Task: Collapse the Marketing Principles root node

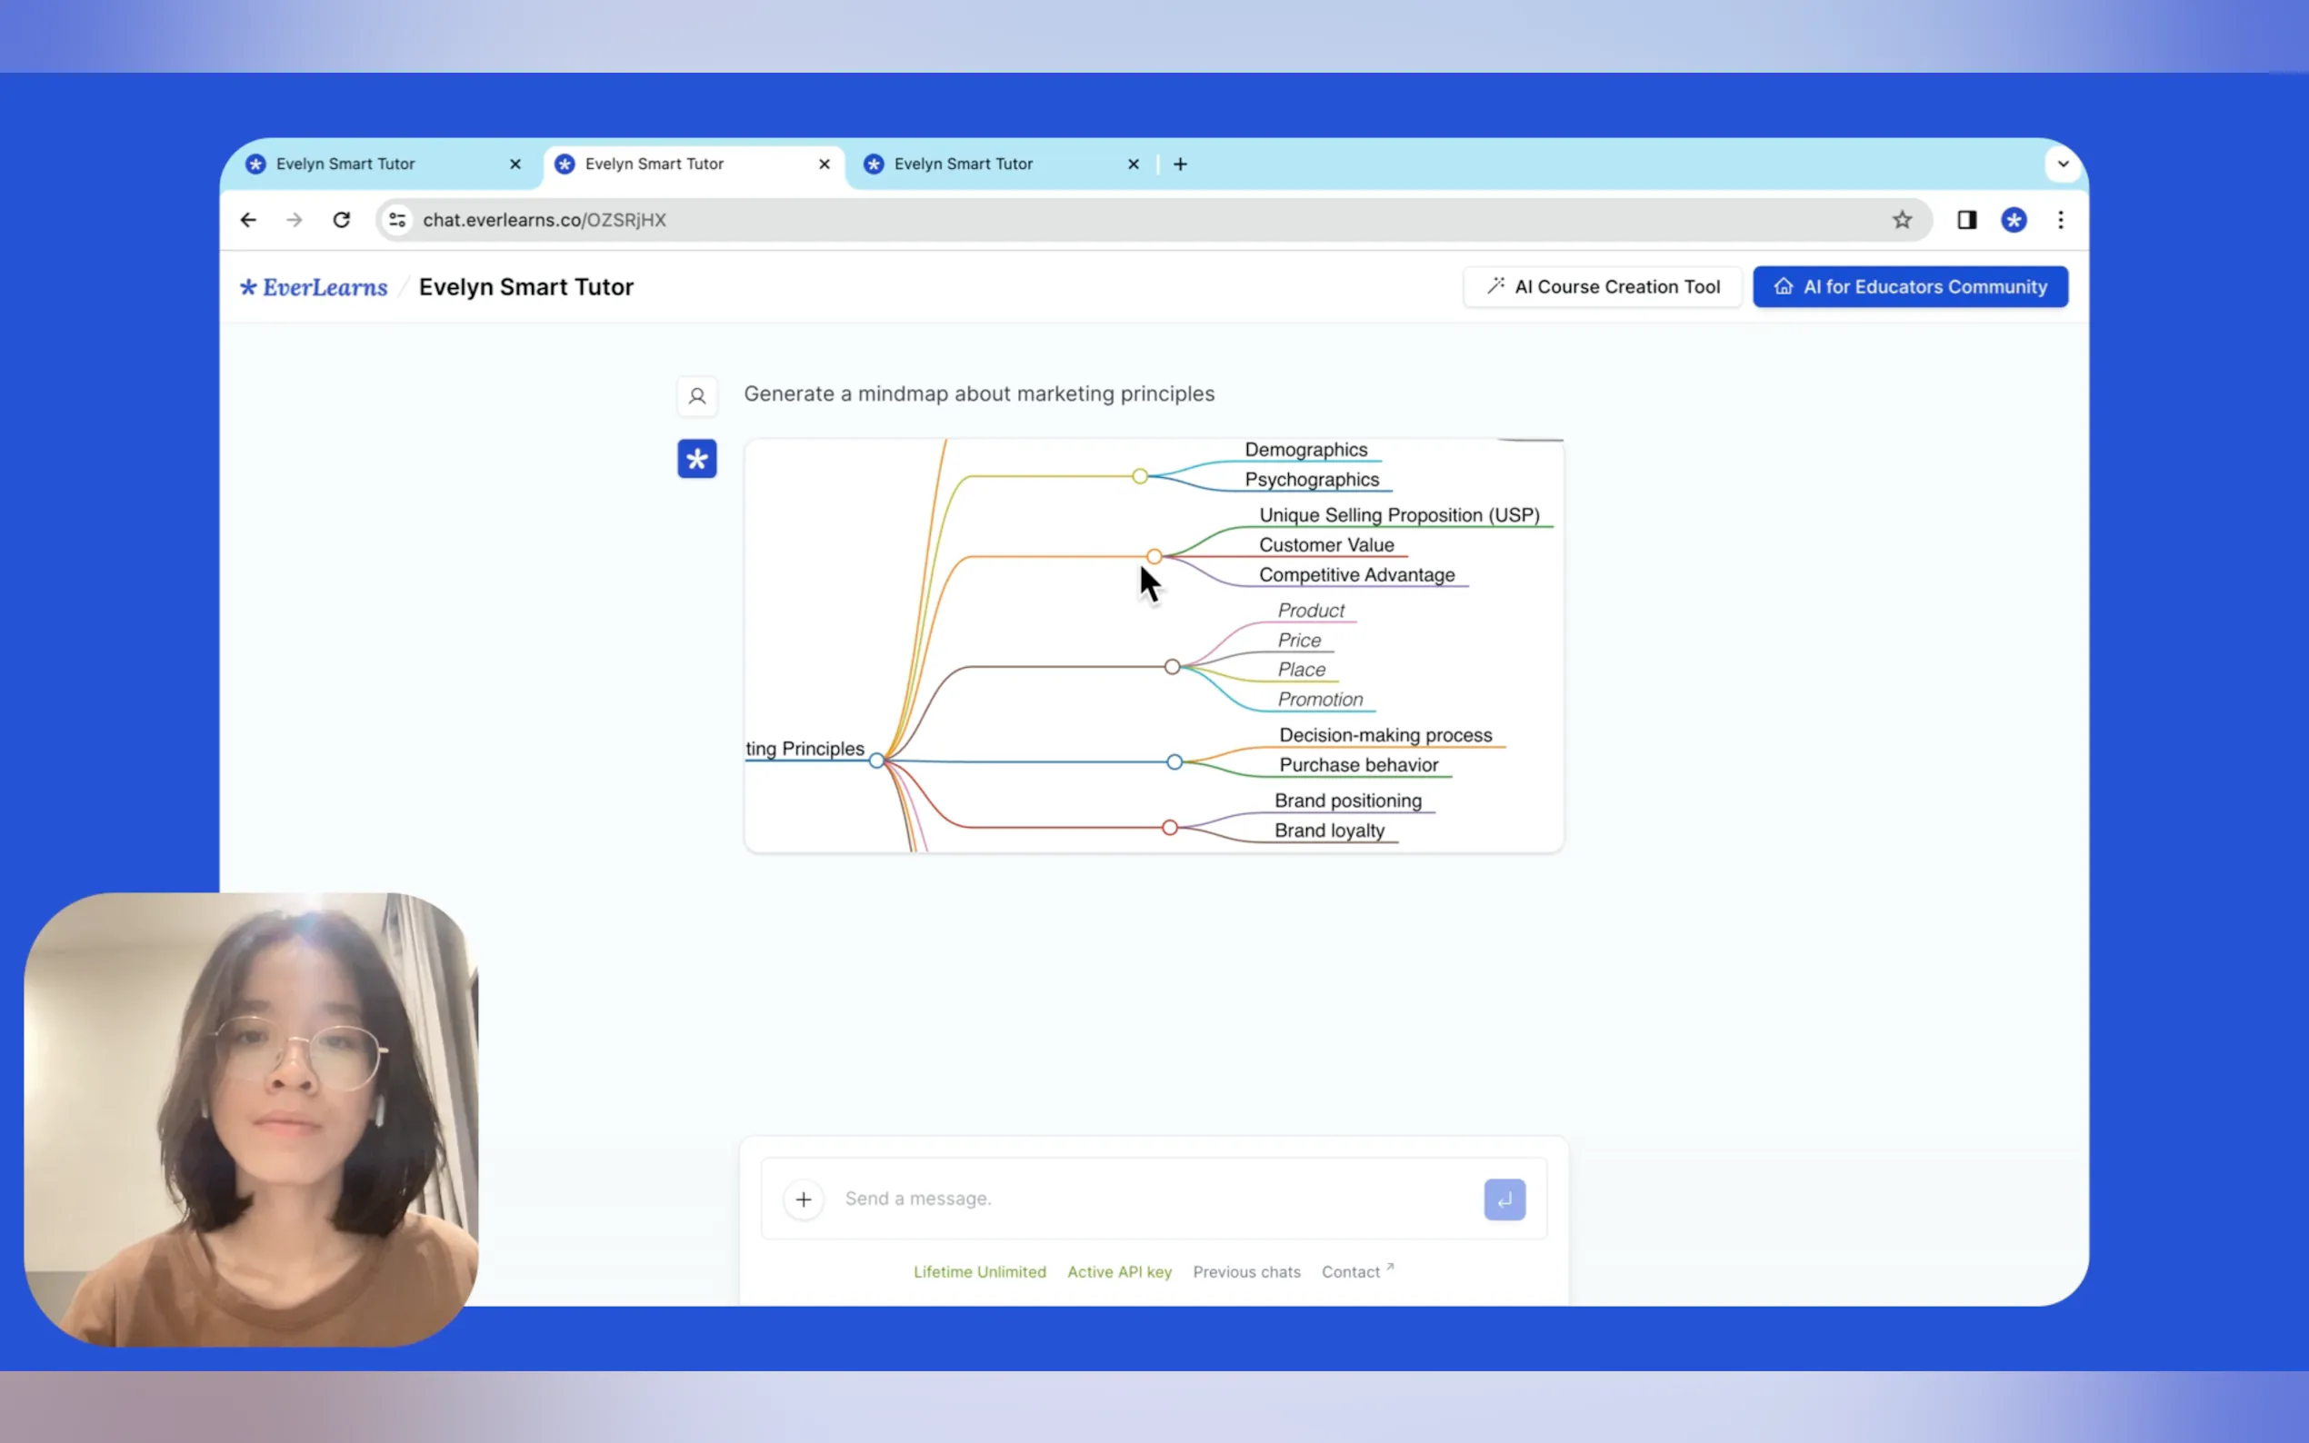Action: pos(876,761)
